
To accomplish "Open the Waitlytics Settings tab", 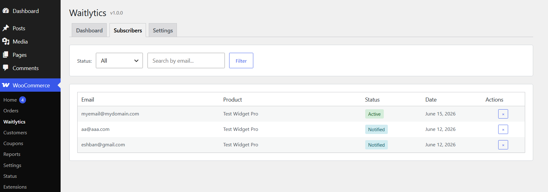I will pyautogui.click(x=163, y=30).
